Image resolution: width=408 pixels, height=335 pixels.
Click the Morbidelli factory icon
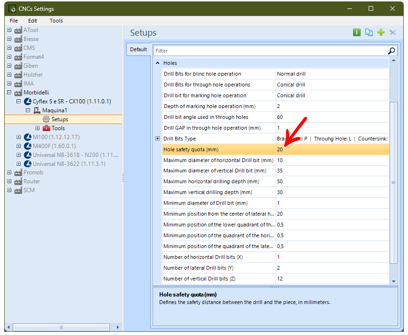point(18,93)
